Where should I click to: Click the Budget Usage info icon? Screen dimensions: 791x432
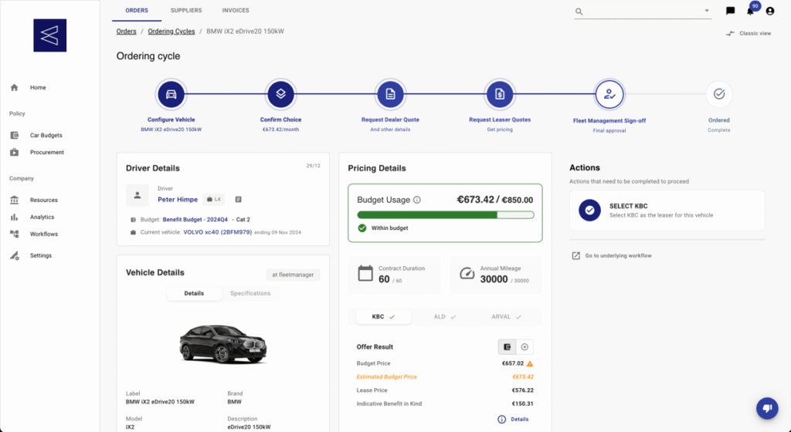pyautogui.click(x=417, y=200)
